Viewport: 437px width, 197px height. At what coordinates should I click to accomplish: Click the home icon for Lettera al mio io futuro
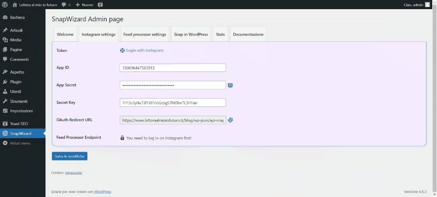pos(15,5)
